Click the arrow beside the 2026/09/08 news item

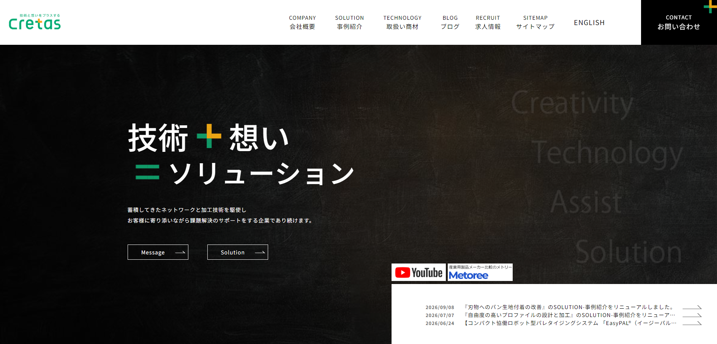[692, 307]
